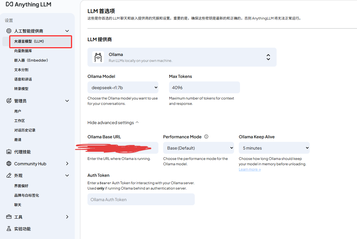Open 向量数据库 settings page

(23, 51)
